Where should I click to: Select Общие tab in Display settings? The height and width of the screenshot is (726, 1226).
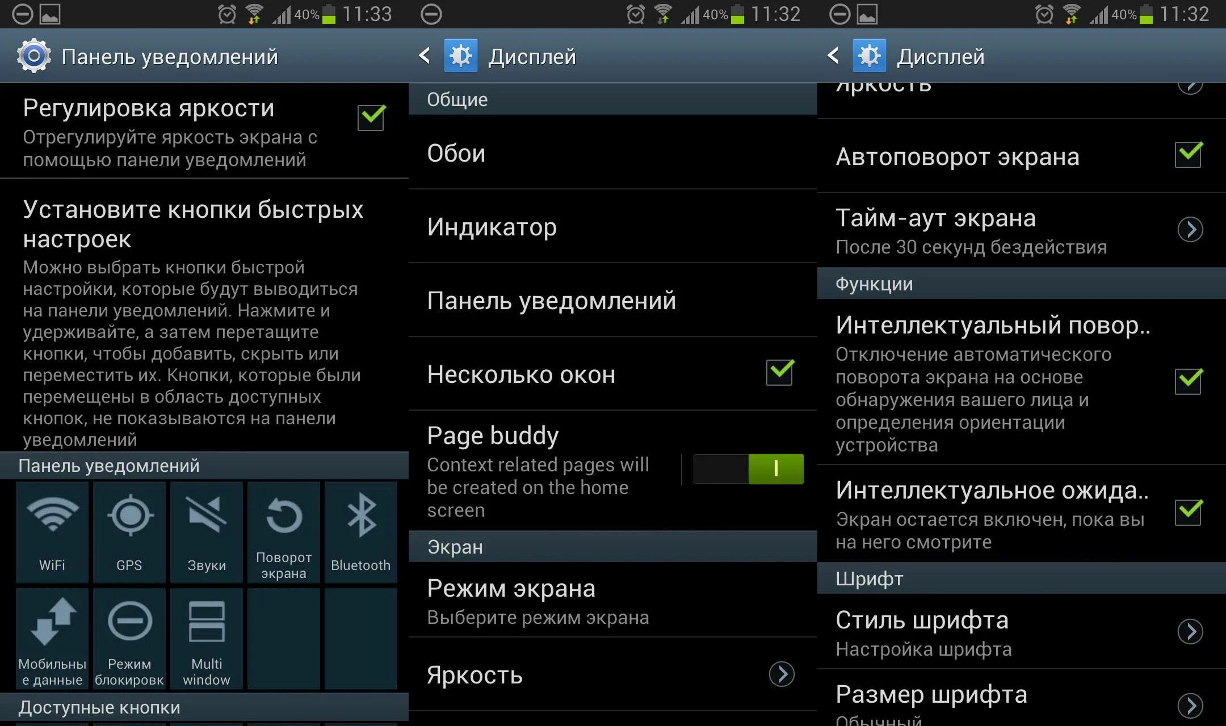pyautogui.click(x=612, y=98)
